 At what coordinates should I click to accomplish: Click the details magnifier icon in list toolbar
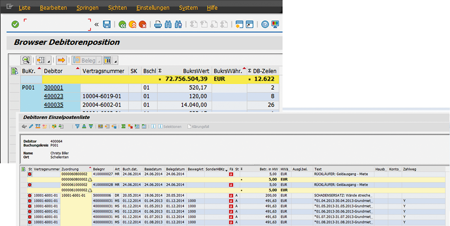pyautogui.click(x=26, y=60)
